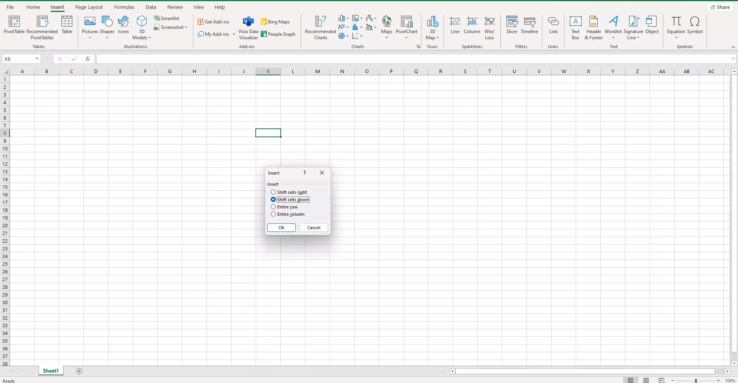Open the Charts dialog launcher
This screenshot has width=738, height=383.
coord(418,47)
